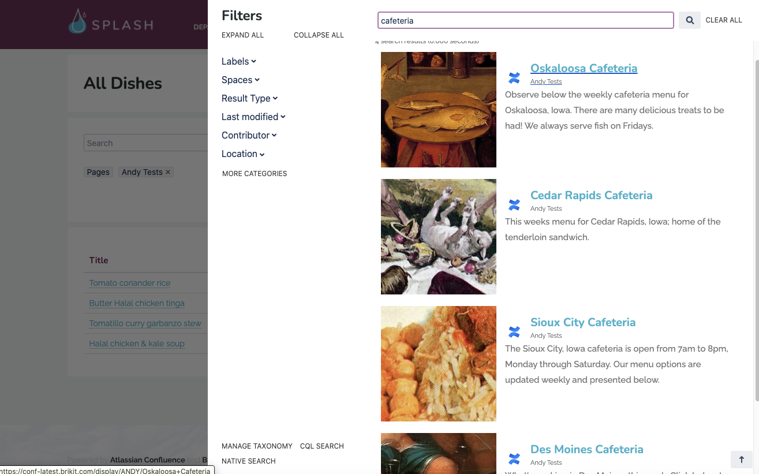The width and height of the screenshot is (759, 474).
Task: Click the Cedar Rapids tenderloin description text
Action: tap(612, 229)
